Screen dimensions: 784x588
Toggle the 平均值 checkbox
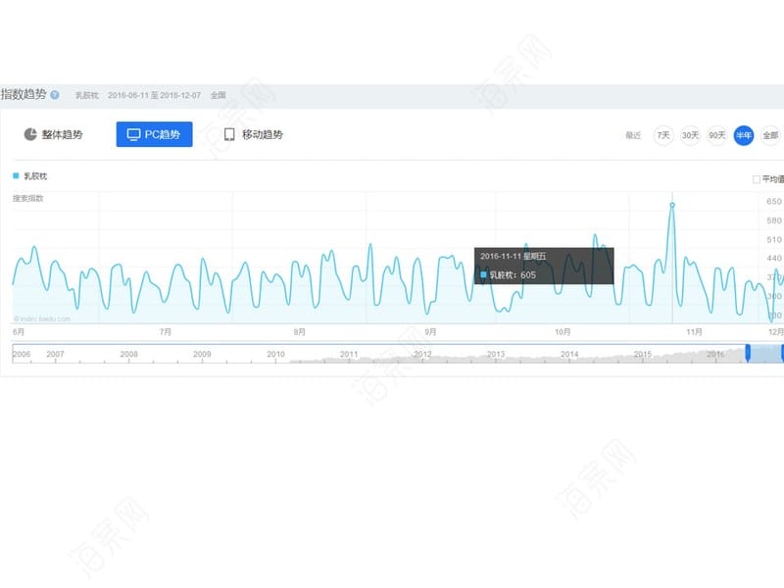pos(756,179)
